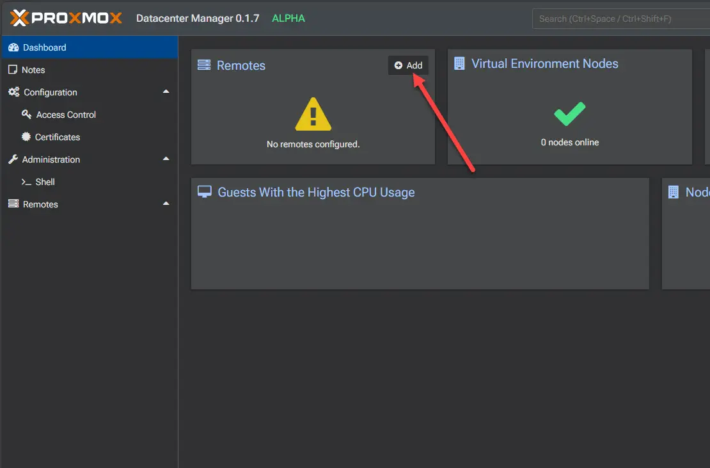Click the Proxmox logo
This screenshot has height=468, width=710.
(x=66, y=18)
